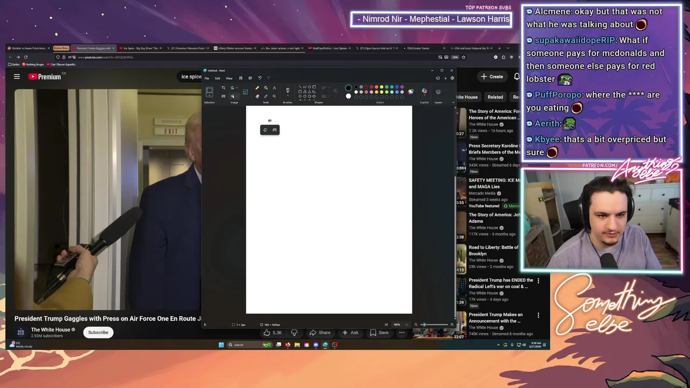Screen dimensions: 690x388
Task: Click the Windows taskbar Search box
Action: 250,345
